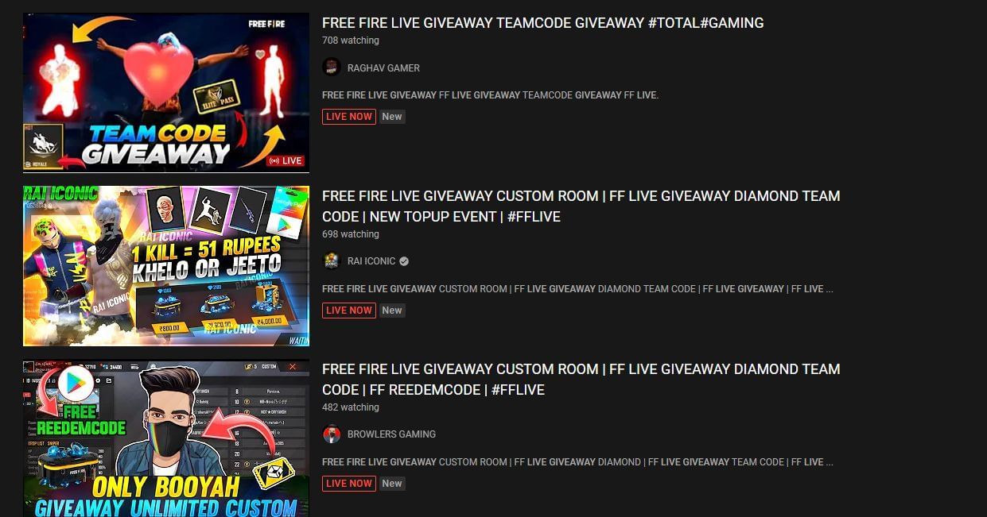
Task: Click the New badge on the BROWLERS GAMING video
Action: click(x=392, y=484)
